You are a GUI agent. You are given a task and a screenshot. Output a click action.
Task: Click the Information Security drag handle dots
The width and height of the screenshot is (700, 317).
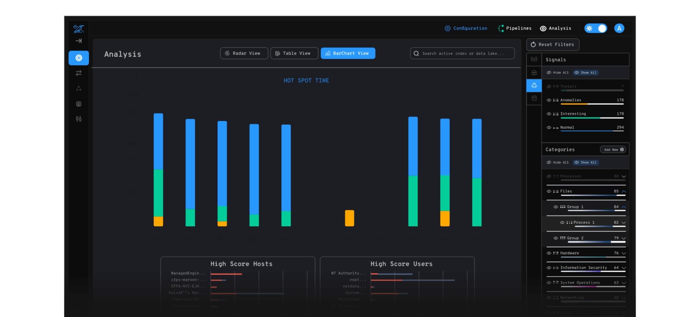(x=556, y=268)
